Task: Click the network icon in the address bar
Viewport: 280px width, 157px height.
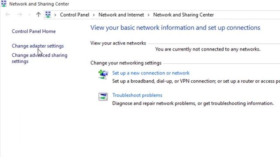Action: click(x=48, y=14)
